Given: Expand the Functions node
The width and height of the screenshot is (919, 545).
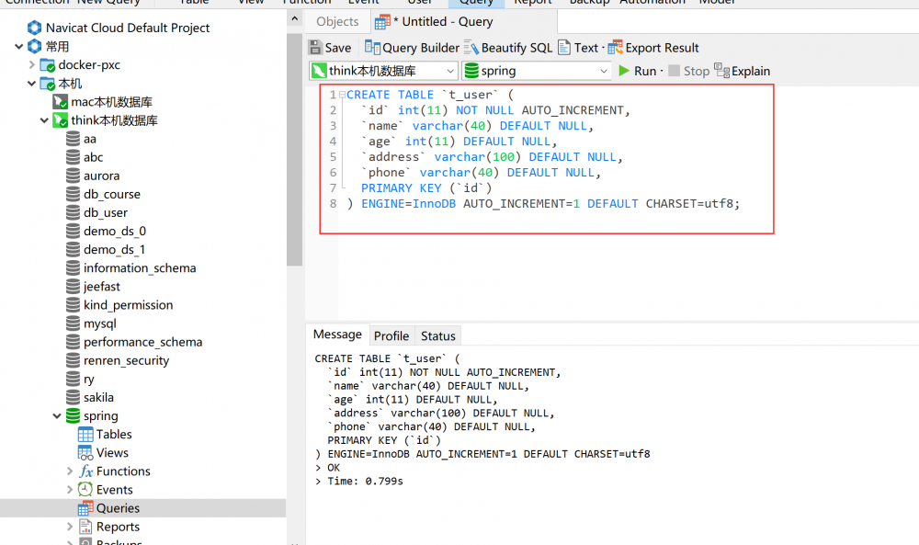Looking at the screenshot, I should click(70, 471).
